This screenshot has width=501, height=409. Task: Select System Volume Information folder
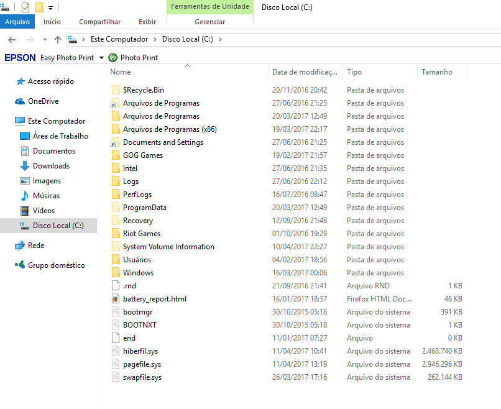(168, 247)
